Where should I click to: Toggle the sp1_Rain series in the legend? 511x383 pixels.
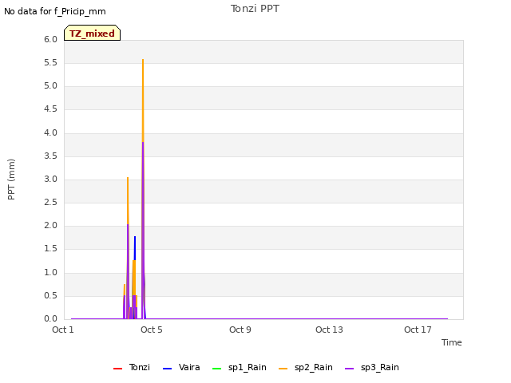pos(240,367)
